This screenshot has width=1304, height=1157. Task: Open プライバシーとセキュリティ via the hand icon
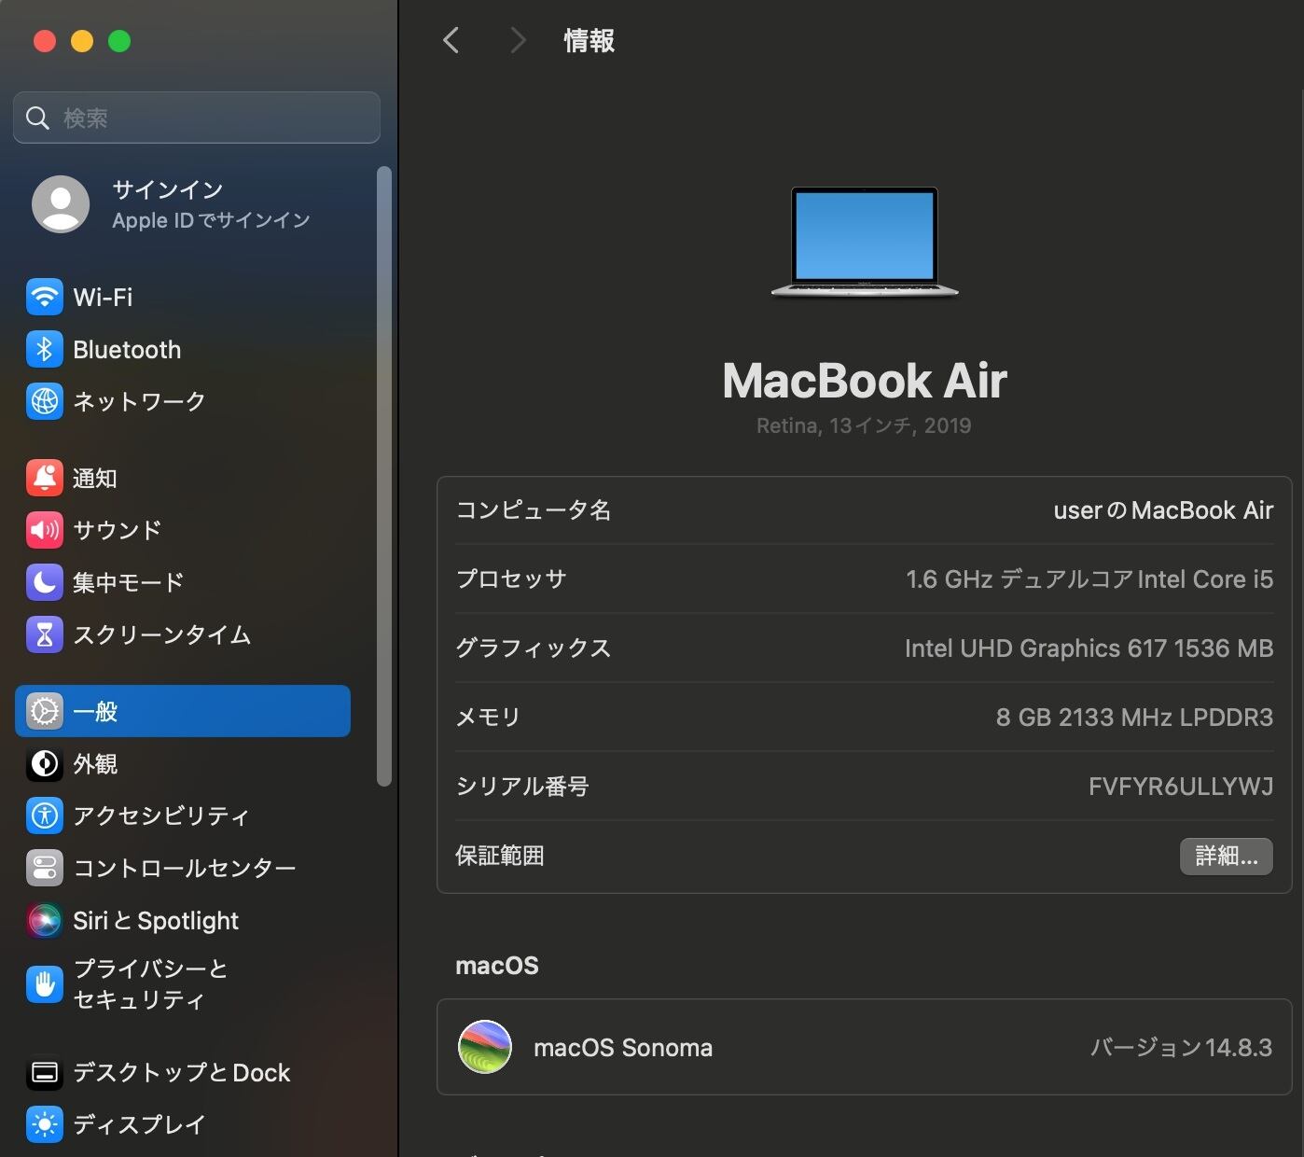[45, 984]
